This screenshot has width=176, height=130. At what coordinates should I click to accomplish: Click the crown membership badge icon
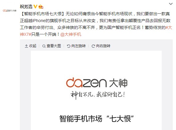(x=41, y=7)
